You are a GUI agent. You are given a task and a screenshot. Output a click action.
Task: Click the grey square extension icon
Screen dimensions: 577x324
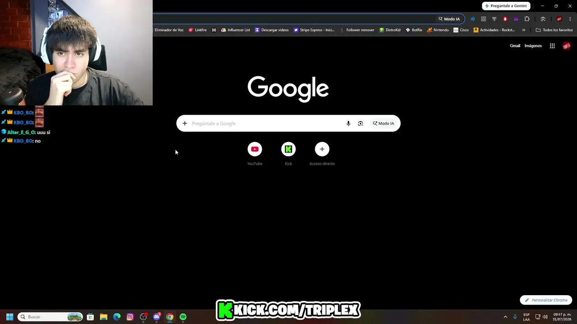pyautogui.click(x=483, y=19)
